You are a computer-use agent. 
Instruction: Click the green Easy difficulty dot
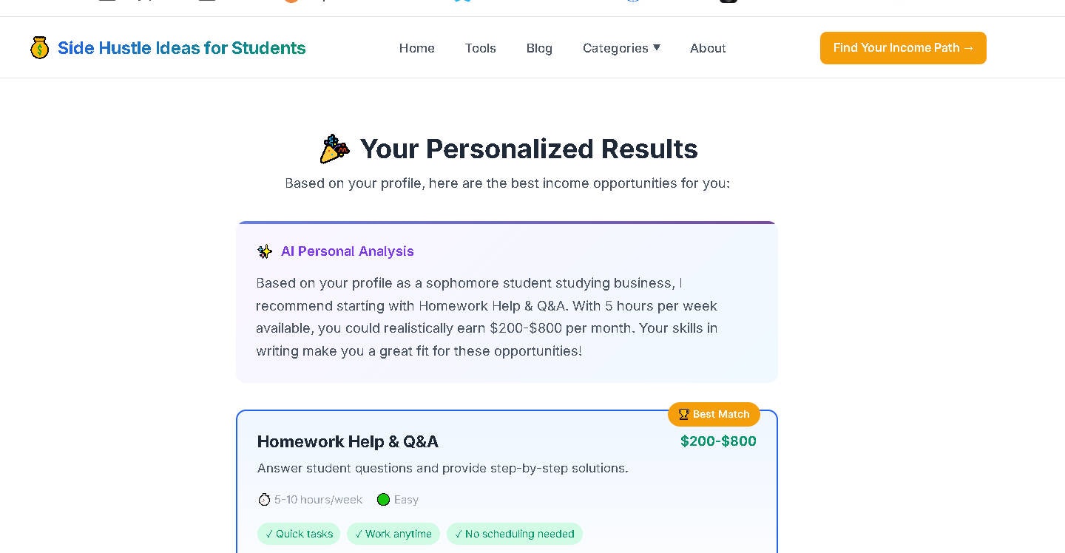[x=383, y=499]
